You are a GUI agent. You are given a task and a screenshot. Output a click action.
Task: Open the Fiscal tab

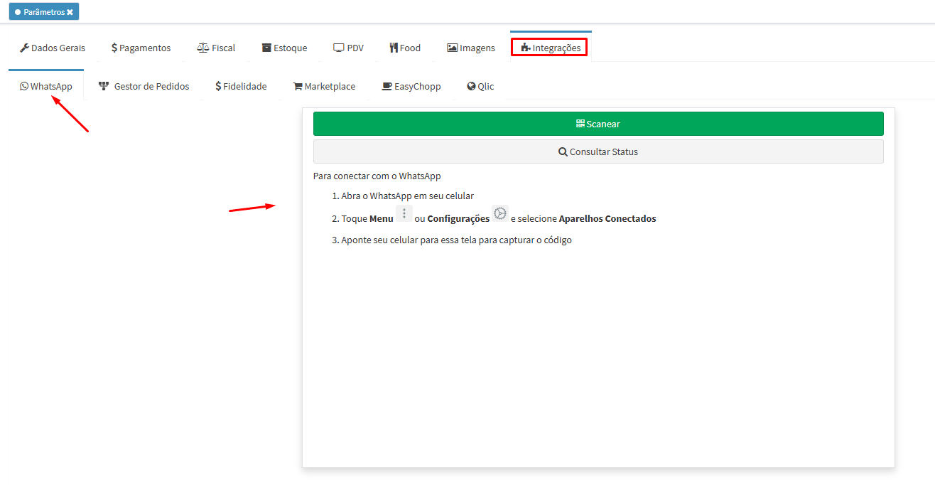tap(216, 48)
